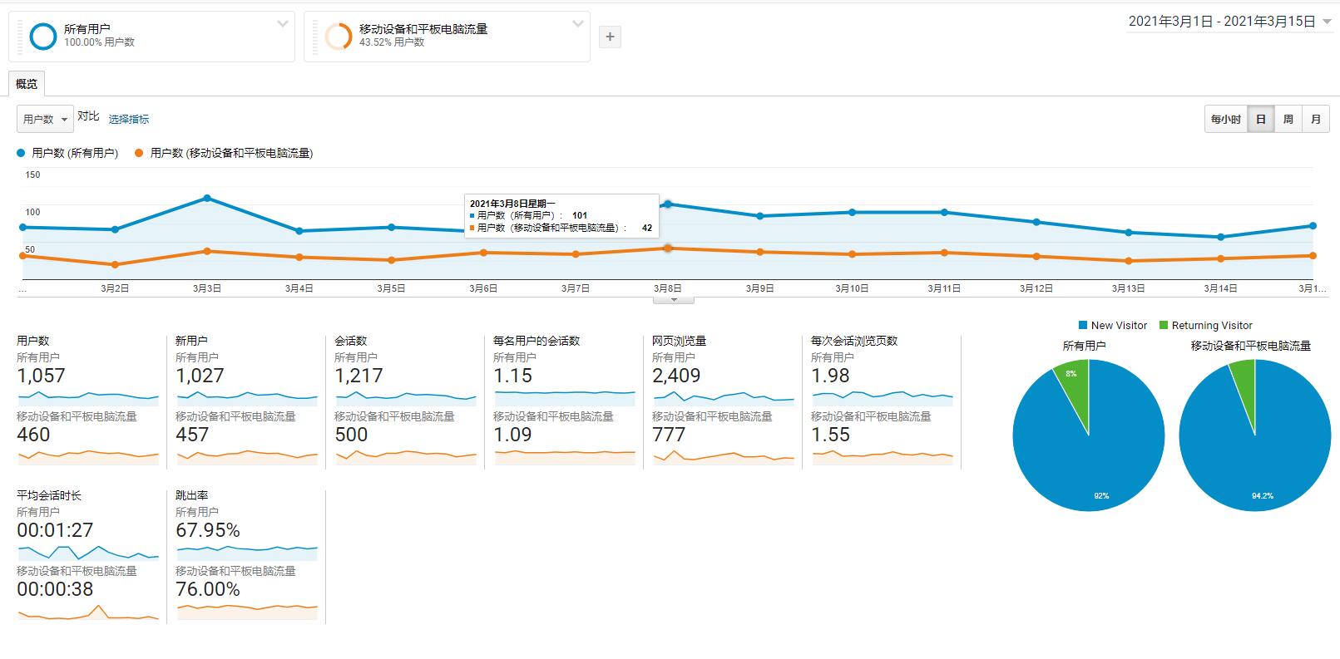The height and width of the screenshot is (659, 1340).
Task: Click the 00:01:27 session duration value
Action: 55,530
